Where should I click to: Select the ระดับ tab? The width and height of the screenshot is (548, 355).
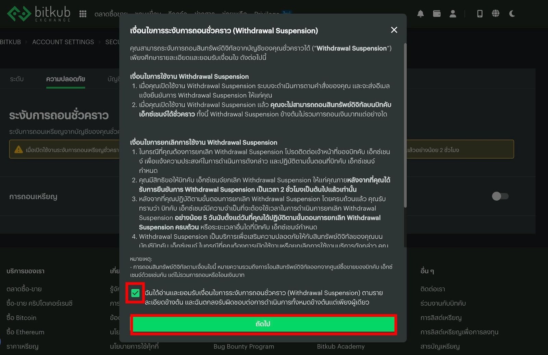click(17, 79)
